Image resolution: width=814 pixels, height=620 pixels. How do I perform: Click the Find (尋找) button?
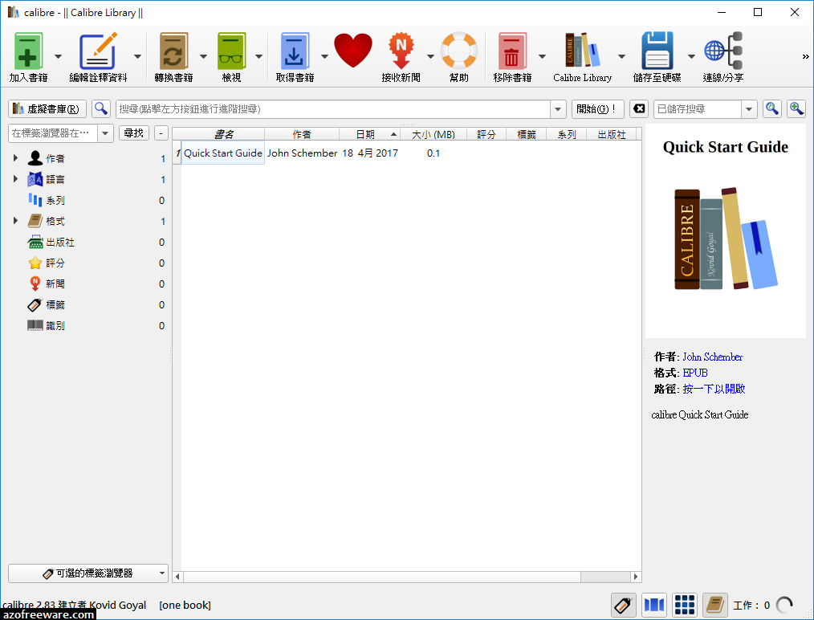tap(134, 133)
